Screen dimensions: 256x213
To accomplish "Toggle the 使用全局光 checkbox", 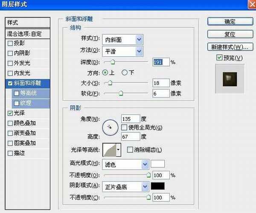I will tap(124, 127).
